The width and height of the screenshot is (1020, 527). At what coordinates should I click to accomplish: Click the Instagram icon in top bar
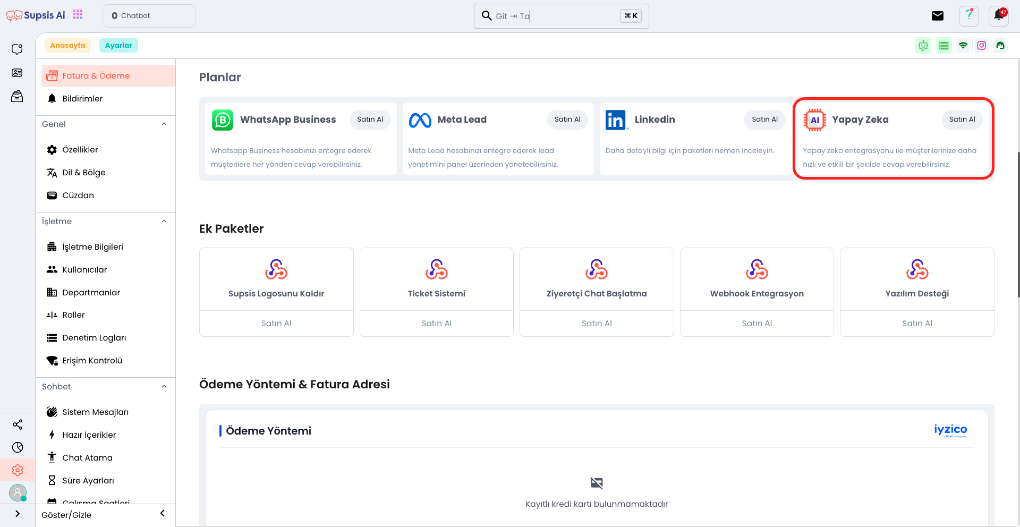[x=982, y=46]
